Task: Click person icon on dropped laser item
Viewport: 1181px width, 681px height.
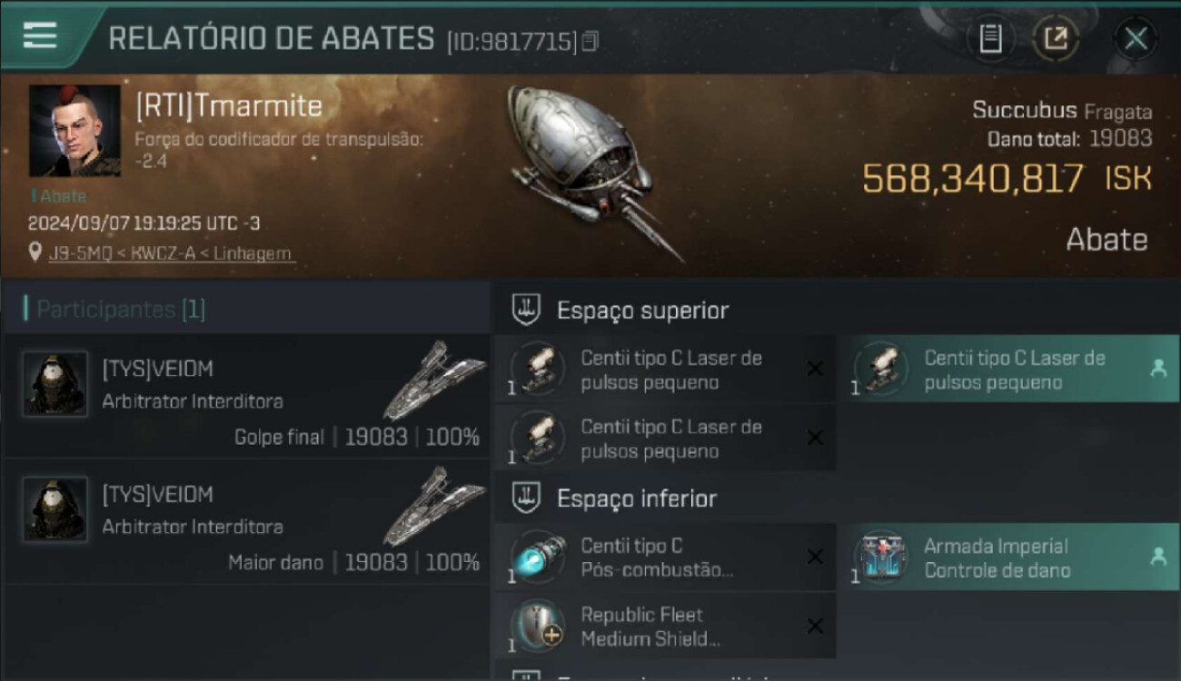Action: point(1157,369)
